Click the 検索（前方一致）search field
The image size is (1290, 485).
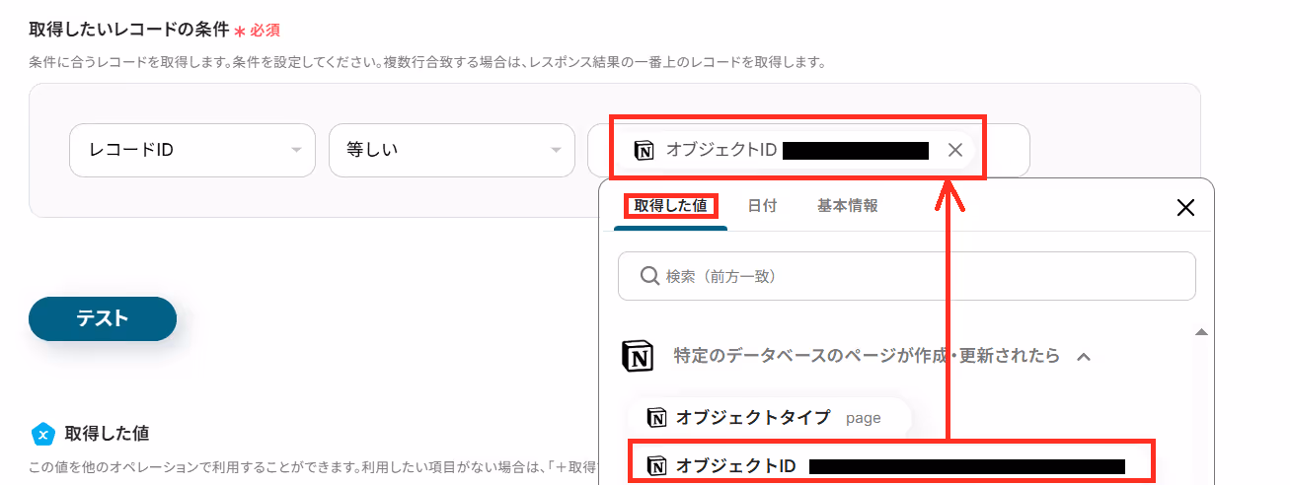(907, 276)
